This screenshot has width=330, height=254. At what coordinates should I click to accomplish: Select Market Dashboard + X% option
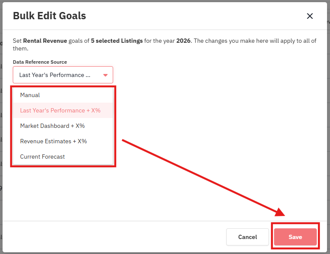coord(63,126)
